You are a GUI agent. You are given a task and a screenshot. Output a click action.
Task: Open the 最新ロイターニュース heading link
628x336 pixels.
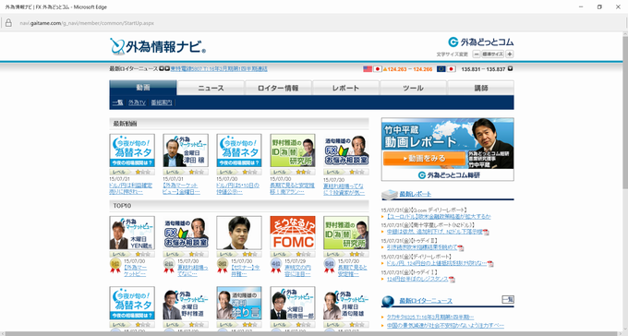(x=426, y=301)
